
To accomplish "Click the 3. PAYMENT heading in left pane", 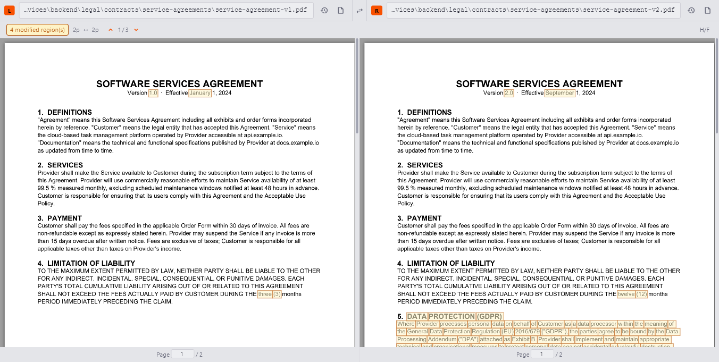I will (60, 218).
